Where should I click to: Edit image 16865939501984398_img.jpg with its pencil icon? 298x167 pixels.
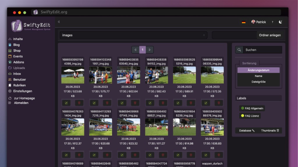[66, 103]
